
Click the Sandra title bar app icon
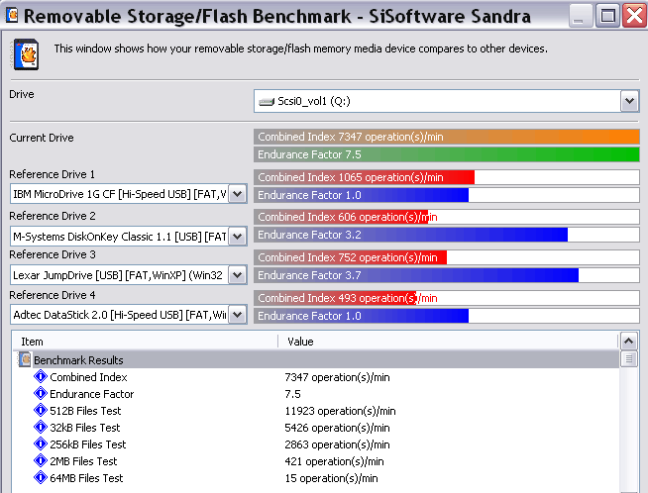pyautogui.click(x=12, y=15)
